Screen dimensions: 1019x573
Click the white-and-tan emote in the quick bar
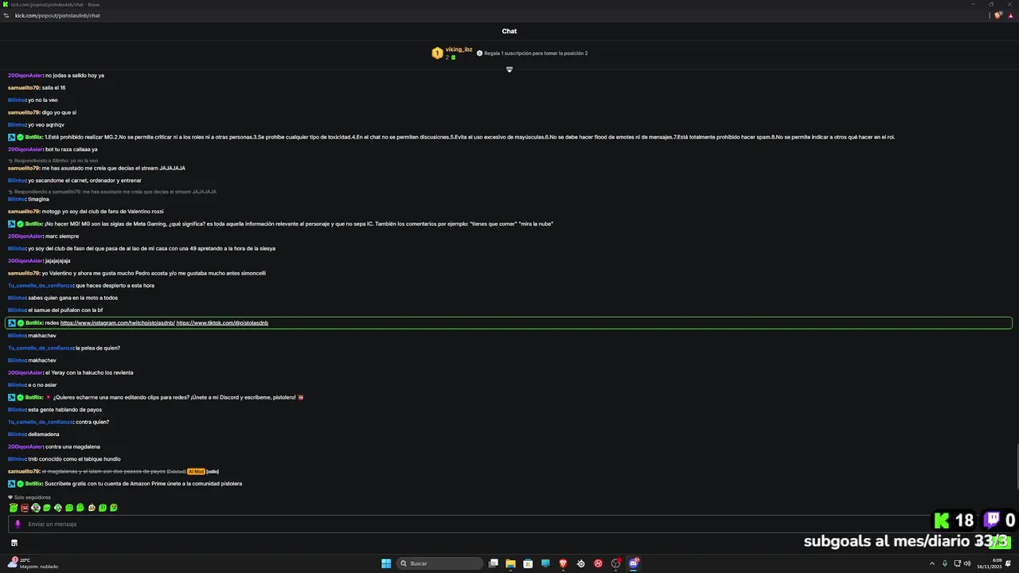point(92,508)
